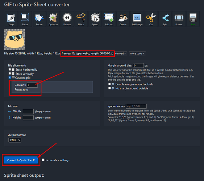Click the Convert to Sprite Sheet! button
Image resolution: width=204 pixels, height=181 pixels.
tap(21, 160)
